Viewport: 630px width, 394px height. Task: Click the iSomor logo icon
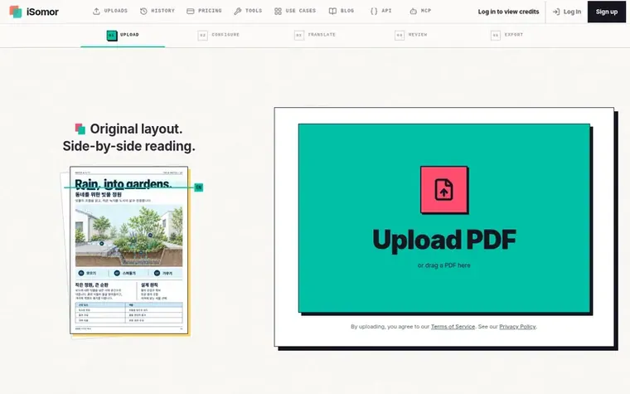[16, 12]
